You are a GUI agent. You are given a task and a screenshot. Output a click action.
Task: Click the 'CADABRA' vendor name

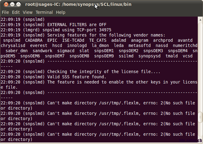[34, 40]
